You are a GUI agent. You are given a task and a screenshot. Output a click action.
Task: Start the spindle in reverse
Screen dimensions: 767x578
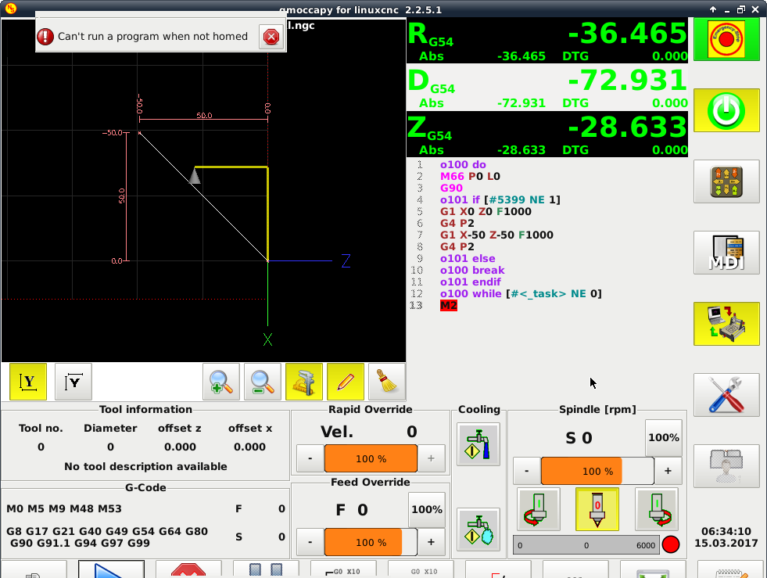[539, 509]
